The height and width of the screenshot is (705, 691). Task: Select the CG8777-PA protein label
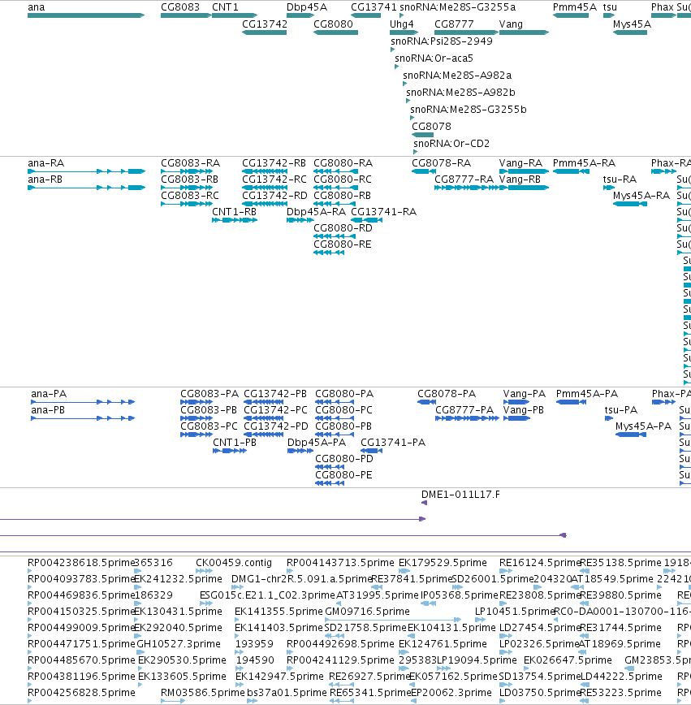click(464, 410)
